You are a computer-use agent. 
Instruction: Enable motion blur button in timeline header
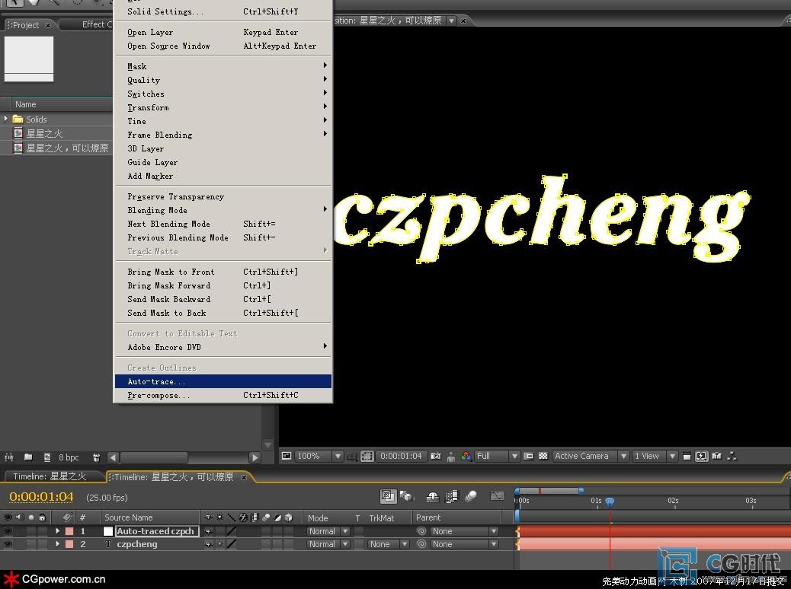(471, 497)
